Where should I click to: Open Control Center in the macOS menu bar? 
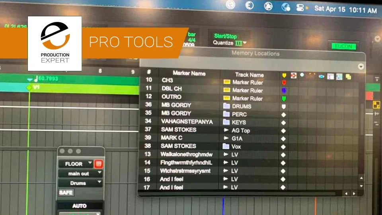300,8
